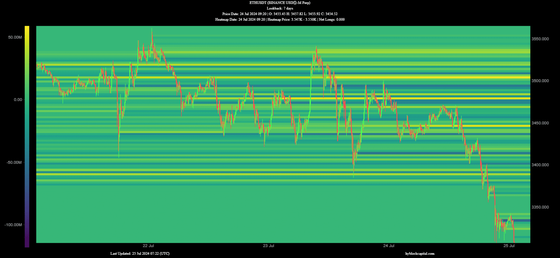
Task: Click the 3350.000 price axis label
Action: (540, 207)
